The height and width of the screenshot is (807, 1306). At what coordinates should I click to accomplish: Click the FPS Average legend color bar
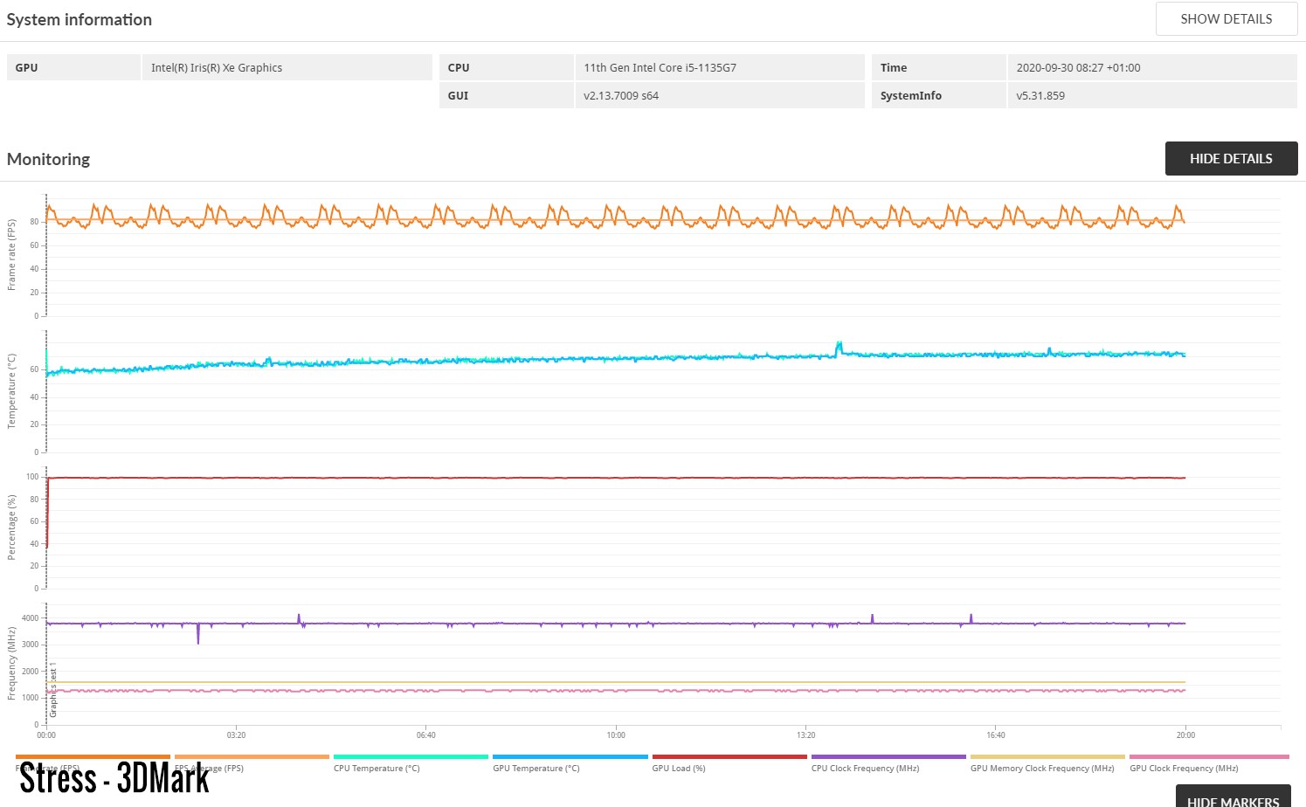coord(252,757)
